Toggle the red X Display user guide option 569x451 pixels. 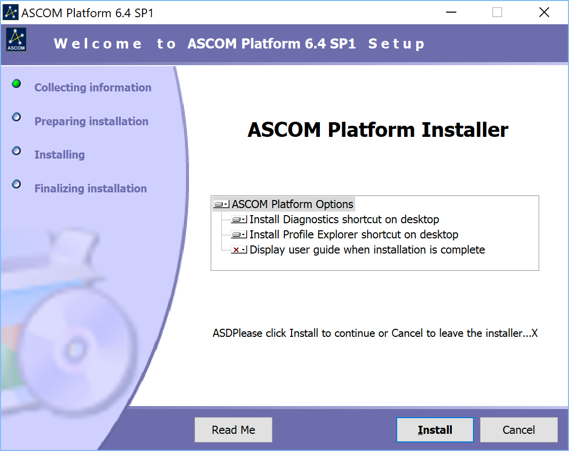[x=239, y=250]
